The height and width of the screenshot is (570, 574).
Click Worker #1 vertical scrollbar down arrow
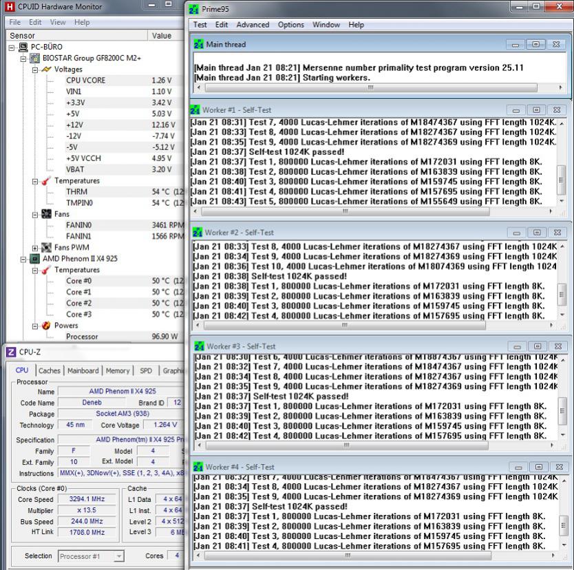click(x=562, y=201)
